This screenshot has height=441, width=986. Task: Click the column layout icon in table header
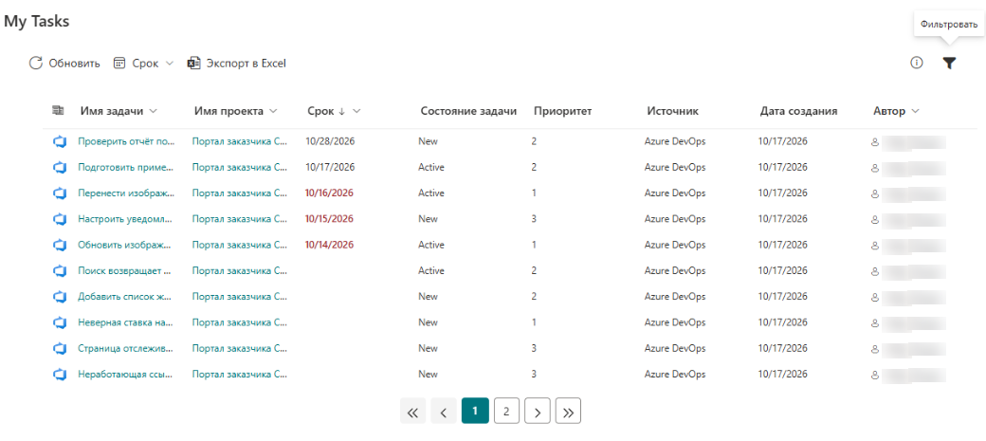click(x=58, y=111)
